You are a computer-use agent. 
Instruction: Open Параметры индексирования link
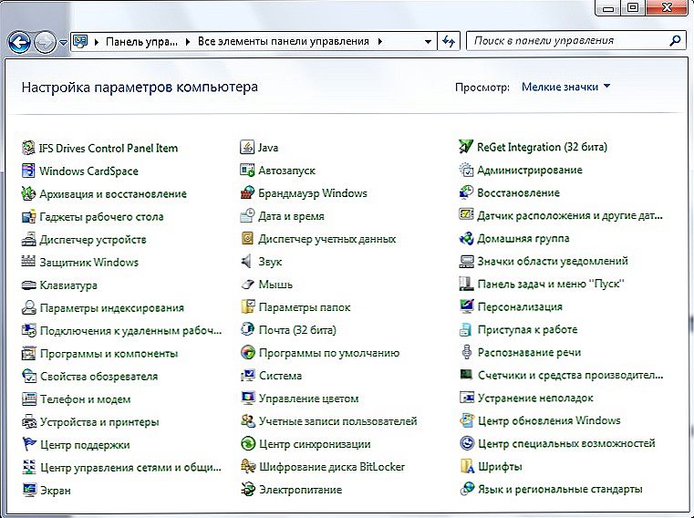click(111, 308)
